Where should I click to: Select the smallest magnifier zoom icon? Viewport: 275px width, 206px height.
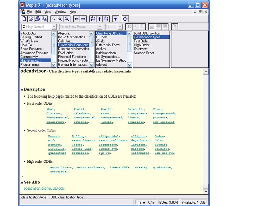54,19
